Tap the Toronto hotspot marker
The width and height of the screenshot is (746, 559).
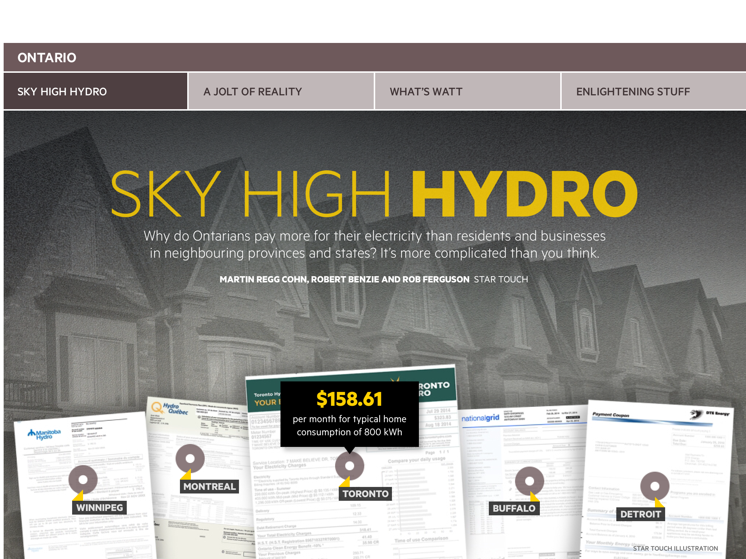pyautogui.click(x=350, y=466)
